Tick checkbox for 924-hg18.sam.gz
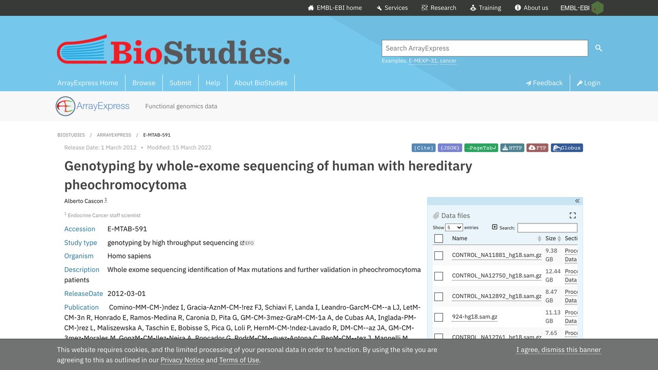 [x=438, y=317]
